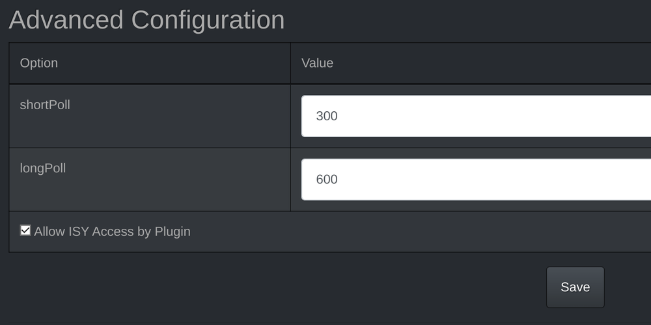Screen dimensions: 651x325
Task: Click the word Plugin in checkbox label
Action: [x=173, y=231]
